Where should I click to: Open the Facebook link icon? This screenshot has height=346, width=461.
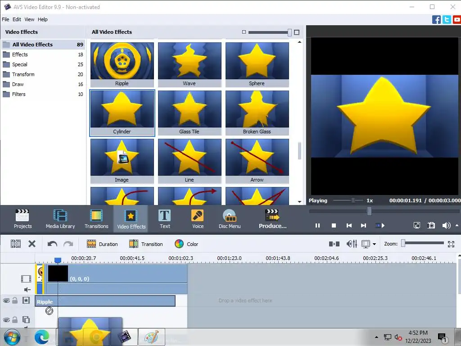(x=436, y=20)
